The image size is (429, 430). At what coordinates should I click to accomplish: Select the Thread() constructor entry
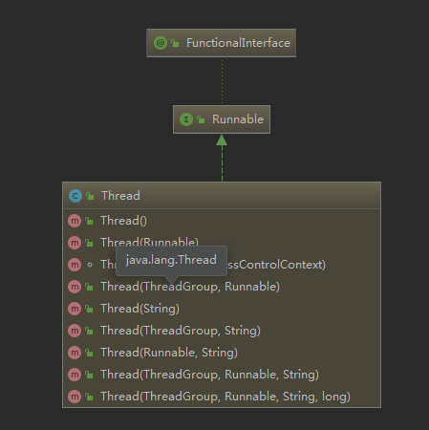tap(222, 221)
